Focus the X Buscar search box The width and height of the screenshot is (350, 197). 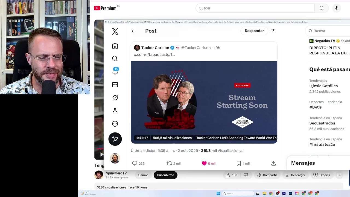point(328,31)
